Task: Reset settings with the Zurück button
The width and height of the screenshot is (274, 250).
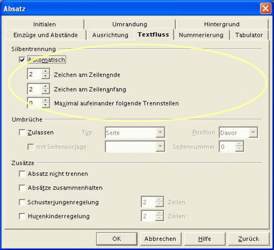Action: (248, 239)
